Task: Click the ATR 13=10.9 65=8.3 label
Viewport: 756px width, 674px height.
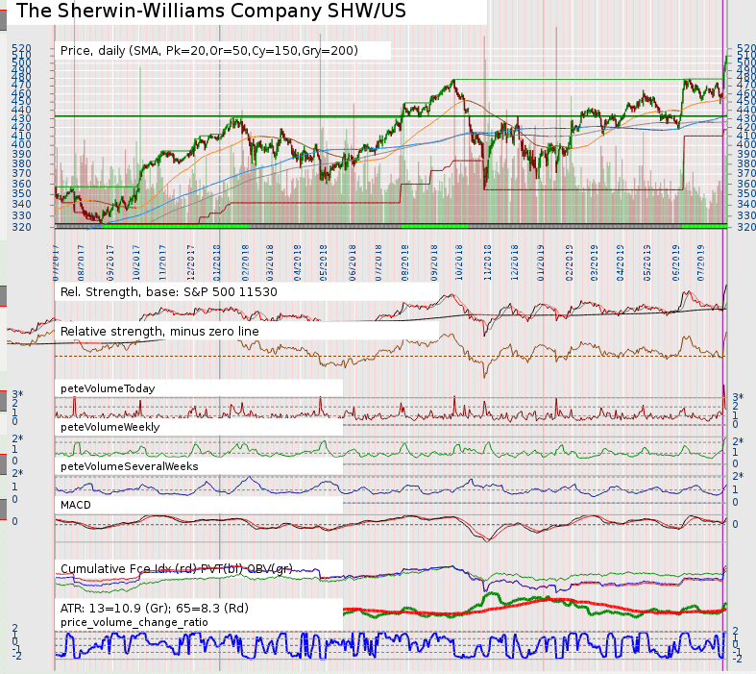Action: [155, 608]
